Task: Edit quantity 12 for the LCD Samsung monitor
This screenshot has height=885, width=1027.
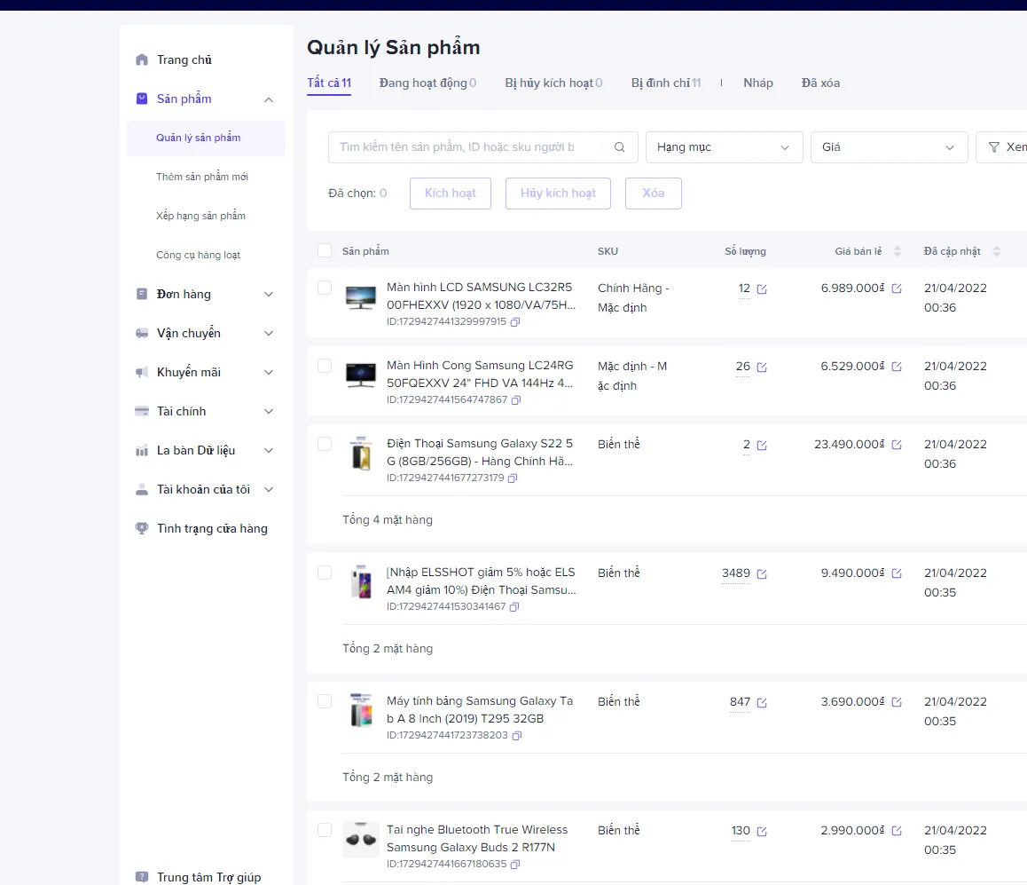Action: [762, 289]
